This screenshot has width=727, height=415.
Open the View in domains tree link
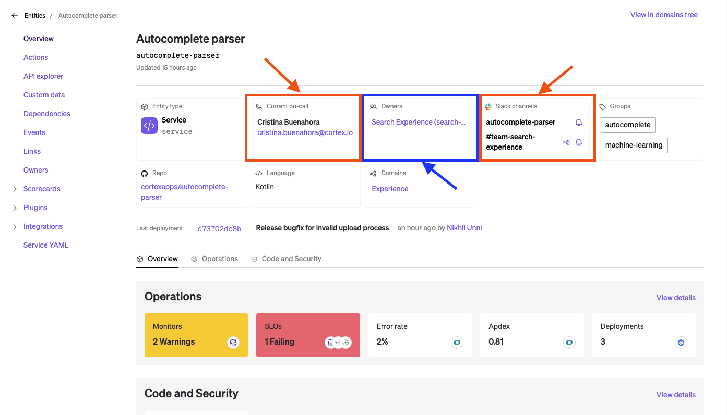point(664,15)
